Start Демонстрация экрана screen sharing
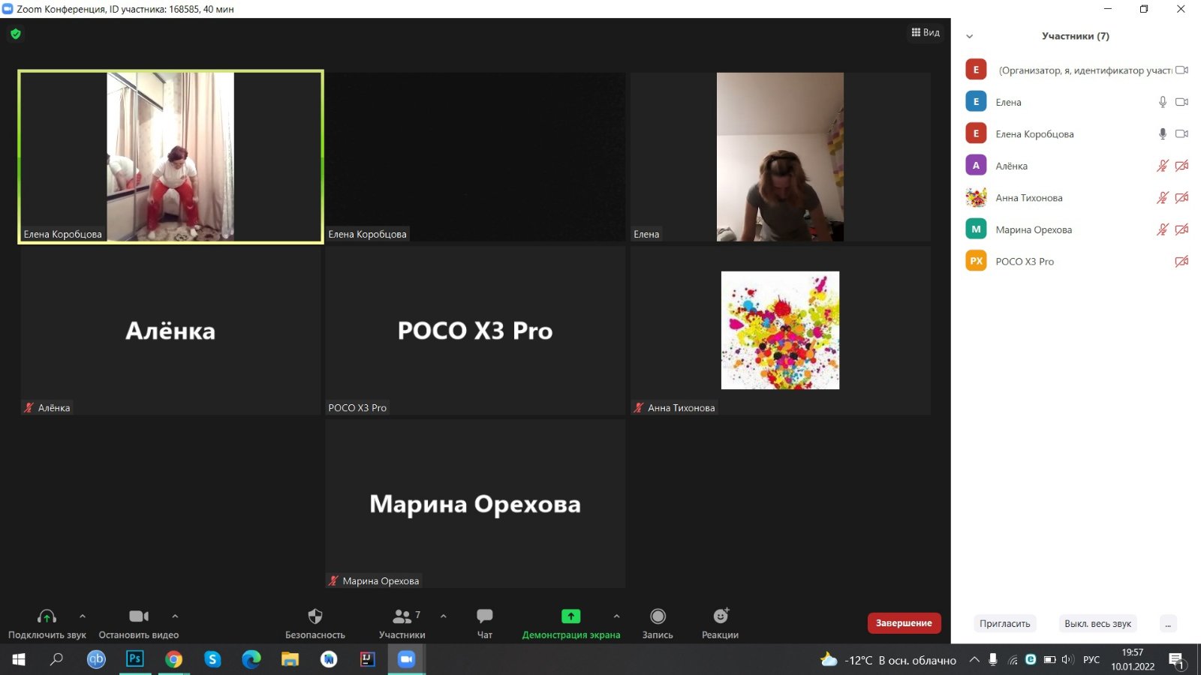1201x675 pixels. (x=571, y=624)
